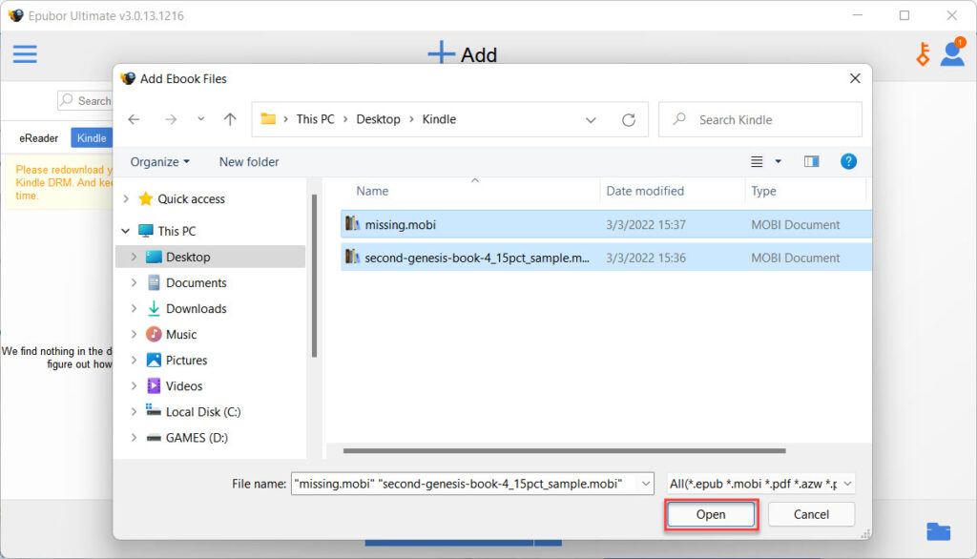Click the forward navigation arrow in dialog
The image size is (977, 559).
[170, 119]
